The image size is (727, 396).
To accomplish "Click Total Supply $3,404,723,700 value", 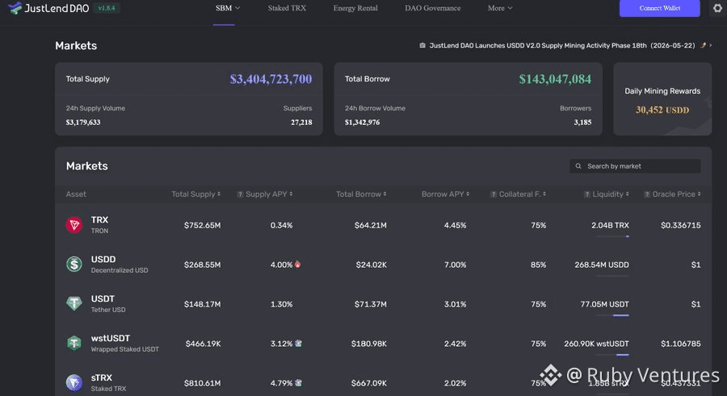I will 271,79.
